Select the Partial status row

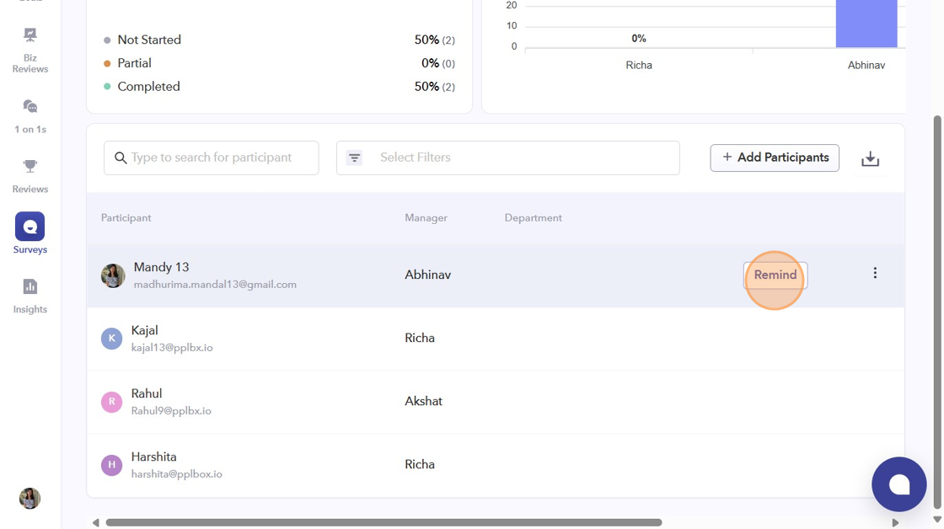279,63
